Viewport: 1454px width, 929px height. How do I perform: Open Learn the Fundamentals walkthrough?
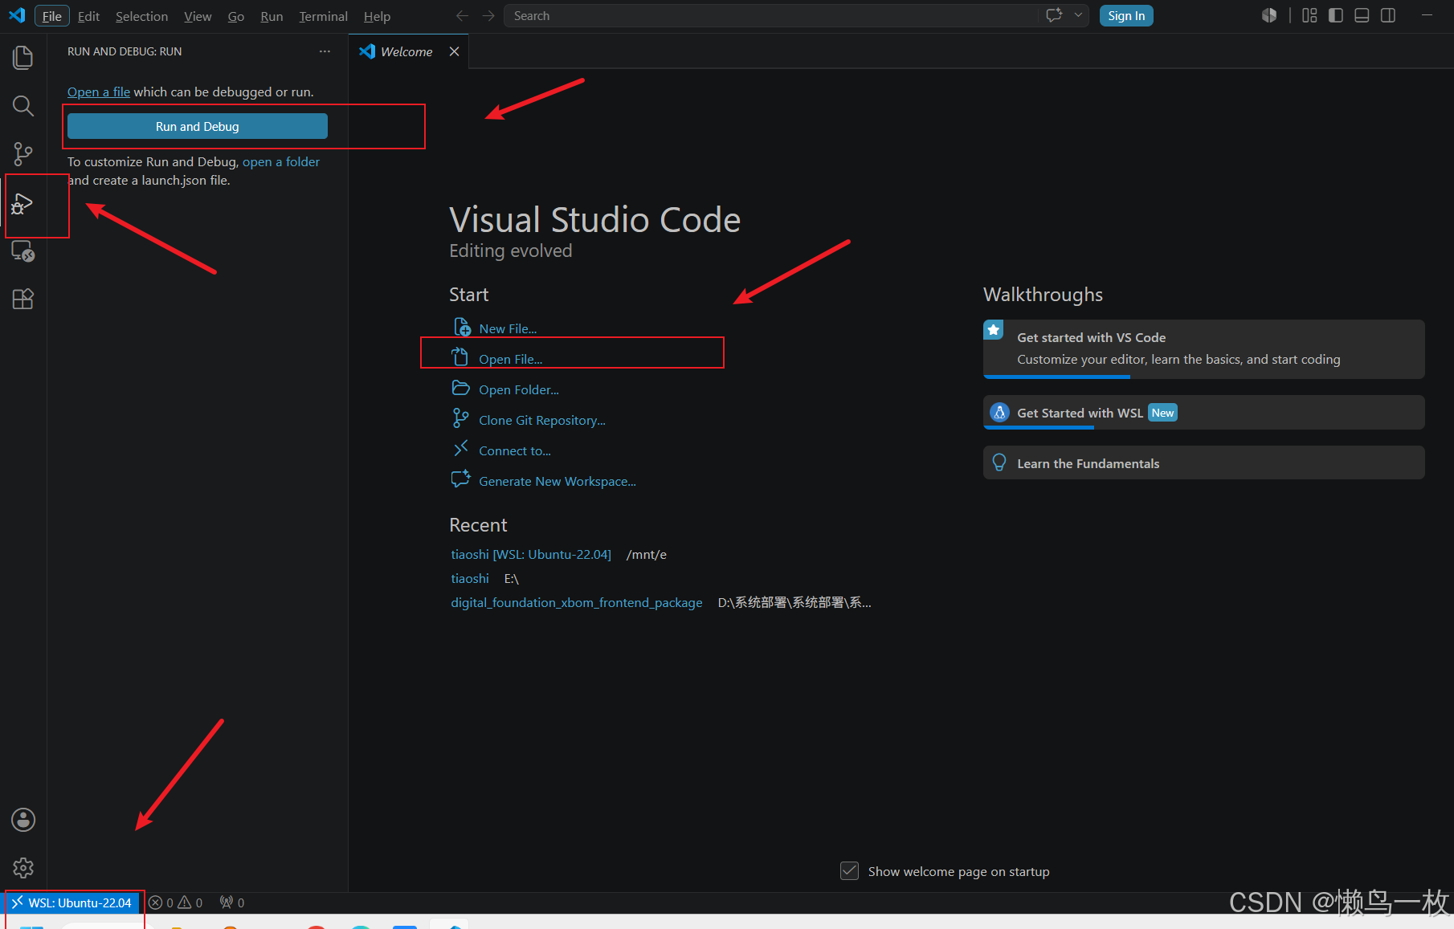point(1203,463)
